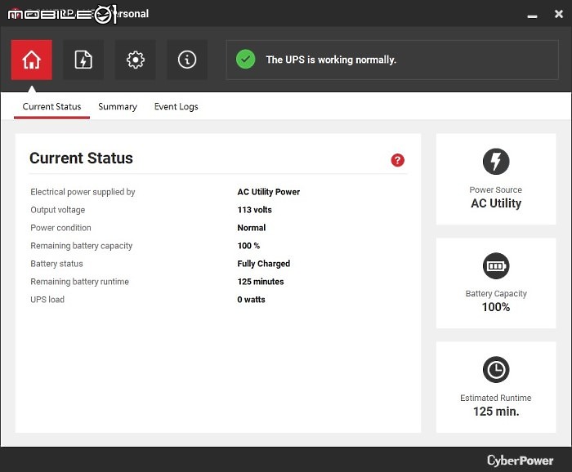Minimize the PowerPanel Personal window
Viewport: 572px width, 472px height.
(532, 16)
